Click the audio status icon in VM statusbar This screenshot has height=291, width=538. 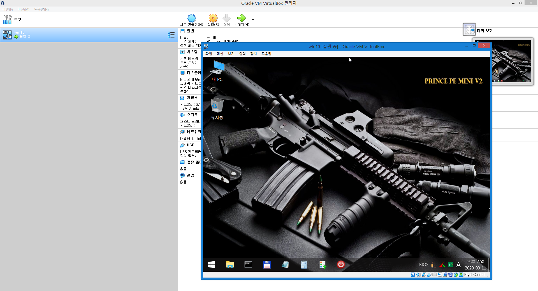point(418,275)
